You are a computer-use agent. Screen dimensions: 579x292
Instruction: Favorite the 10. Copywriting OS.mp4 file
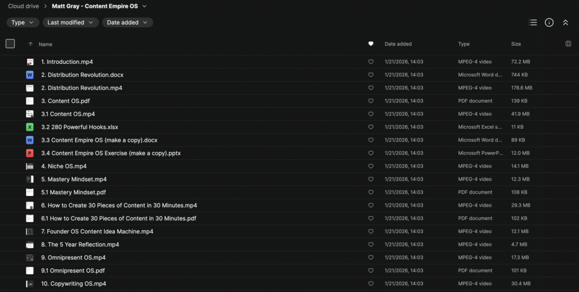pyautogui.click(x=371, y=284)
